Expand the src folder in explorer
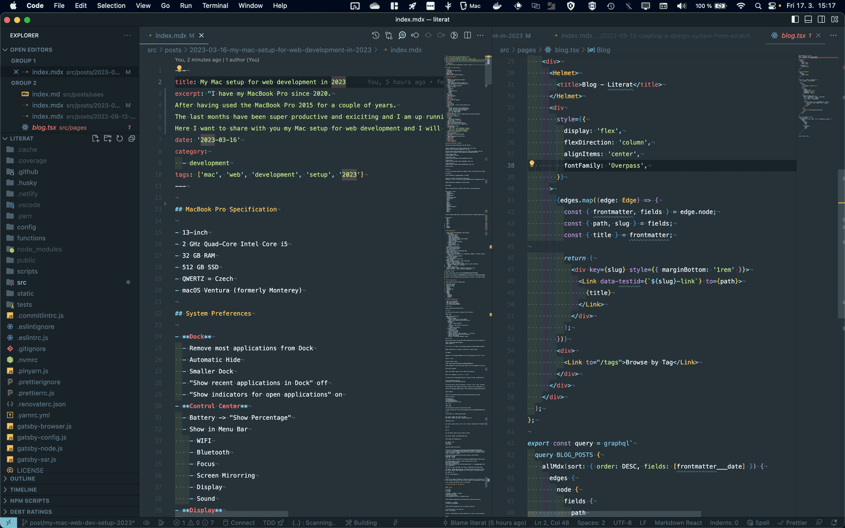 coord(69,282)
